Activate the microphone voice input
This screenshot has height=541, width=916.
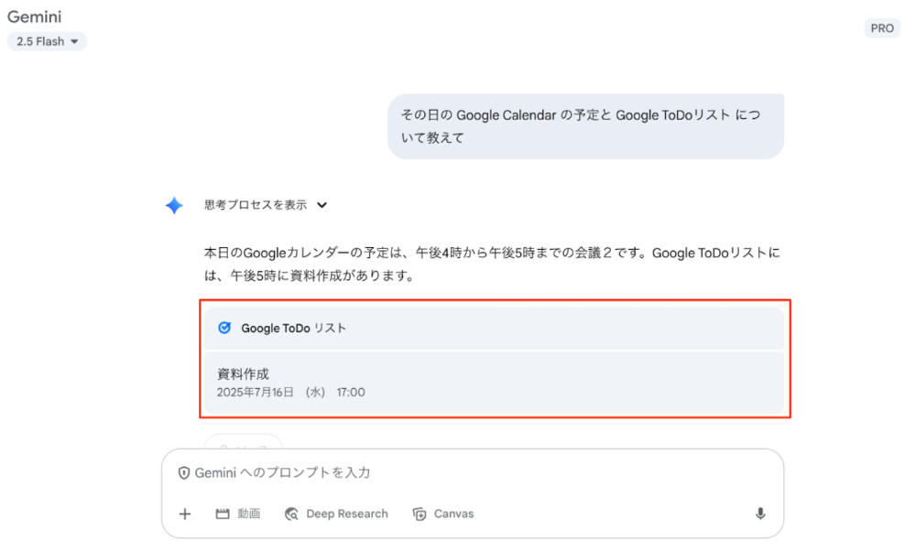[760, 514]
